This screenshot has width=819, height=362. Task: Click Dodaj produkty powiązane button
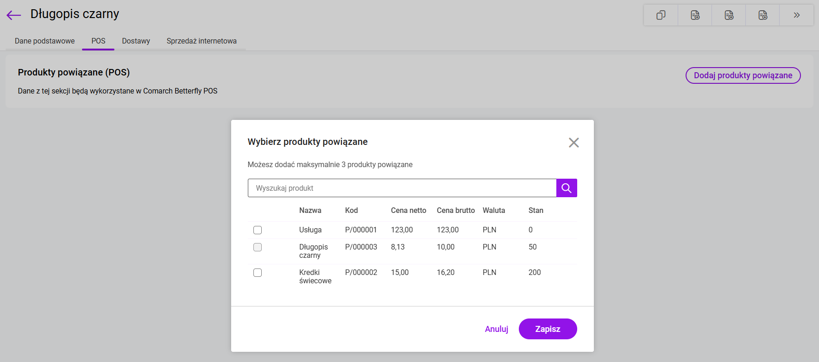click(x=743, y=75)
